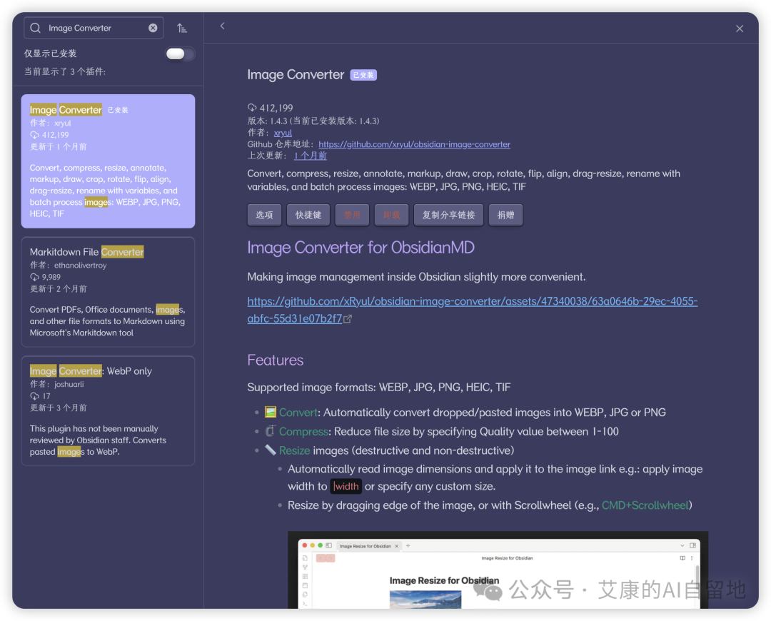Click the 当前显示了 3 个插件 count text
The width and height of the screenshot is (771, 621).
click(65, 72)
